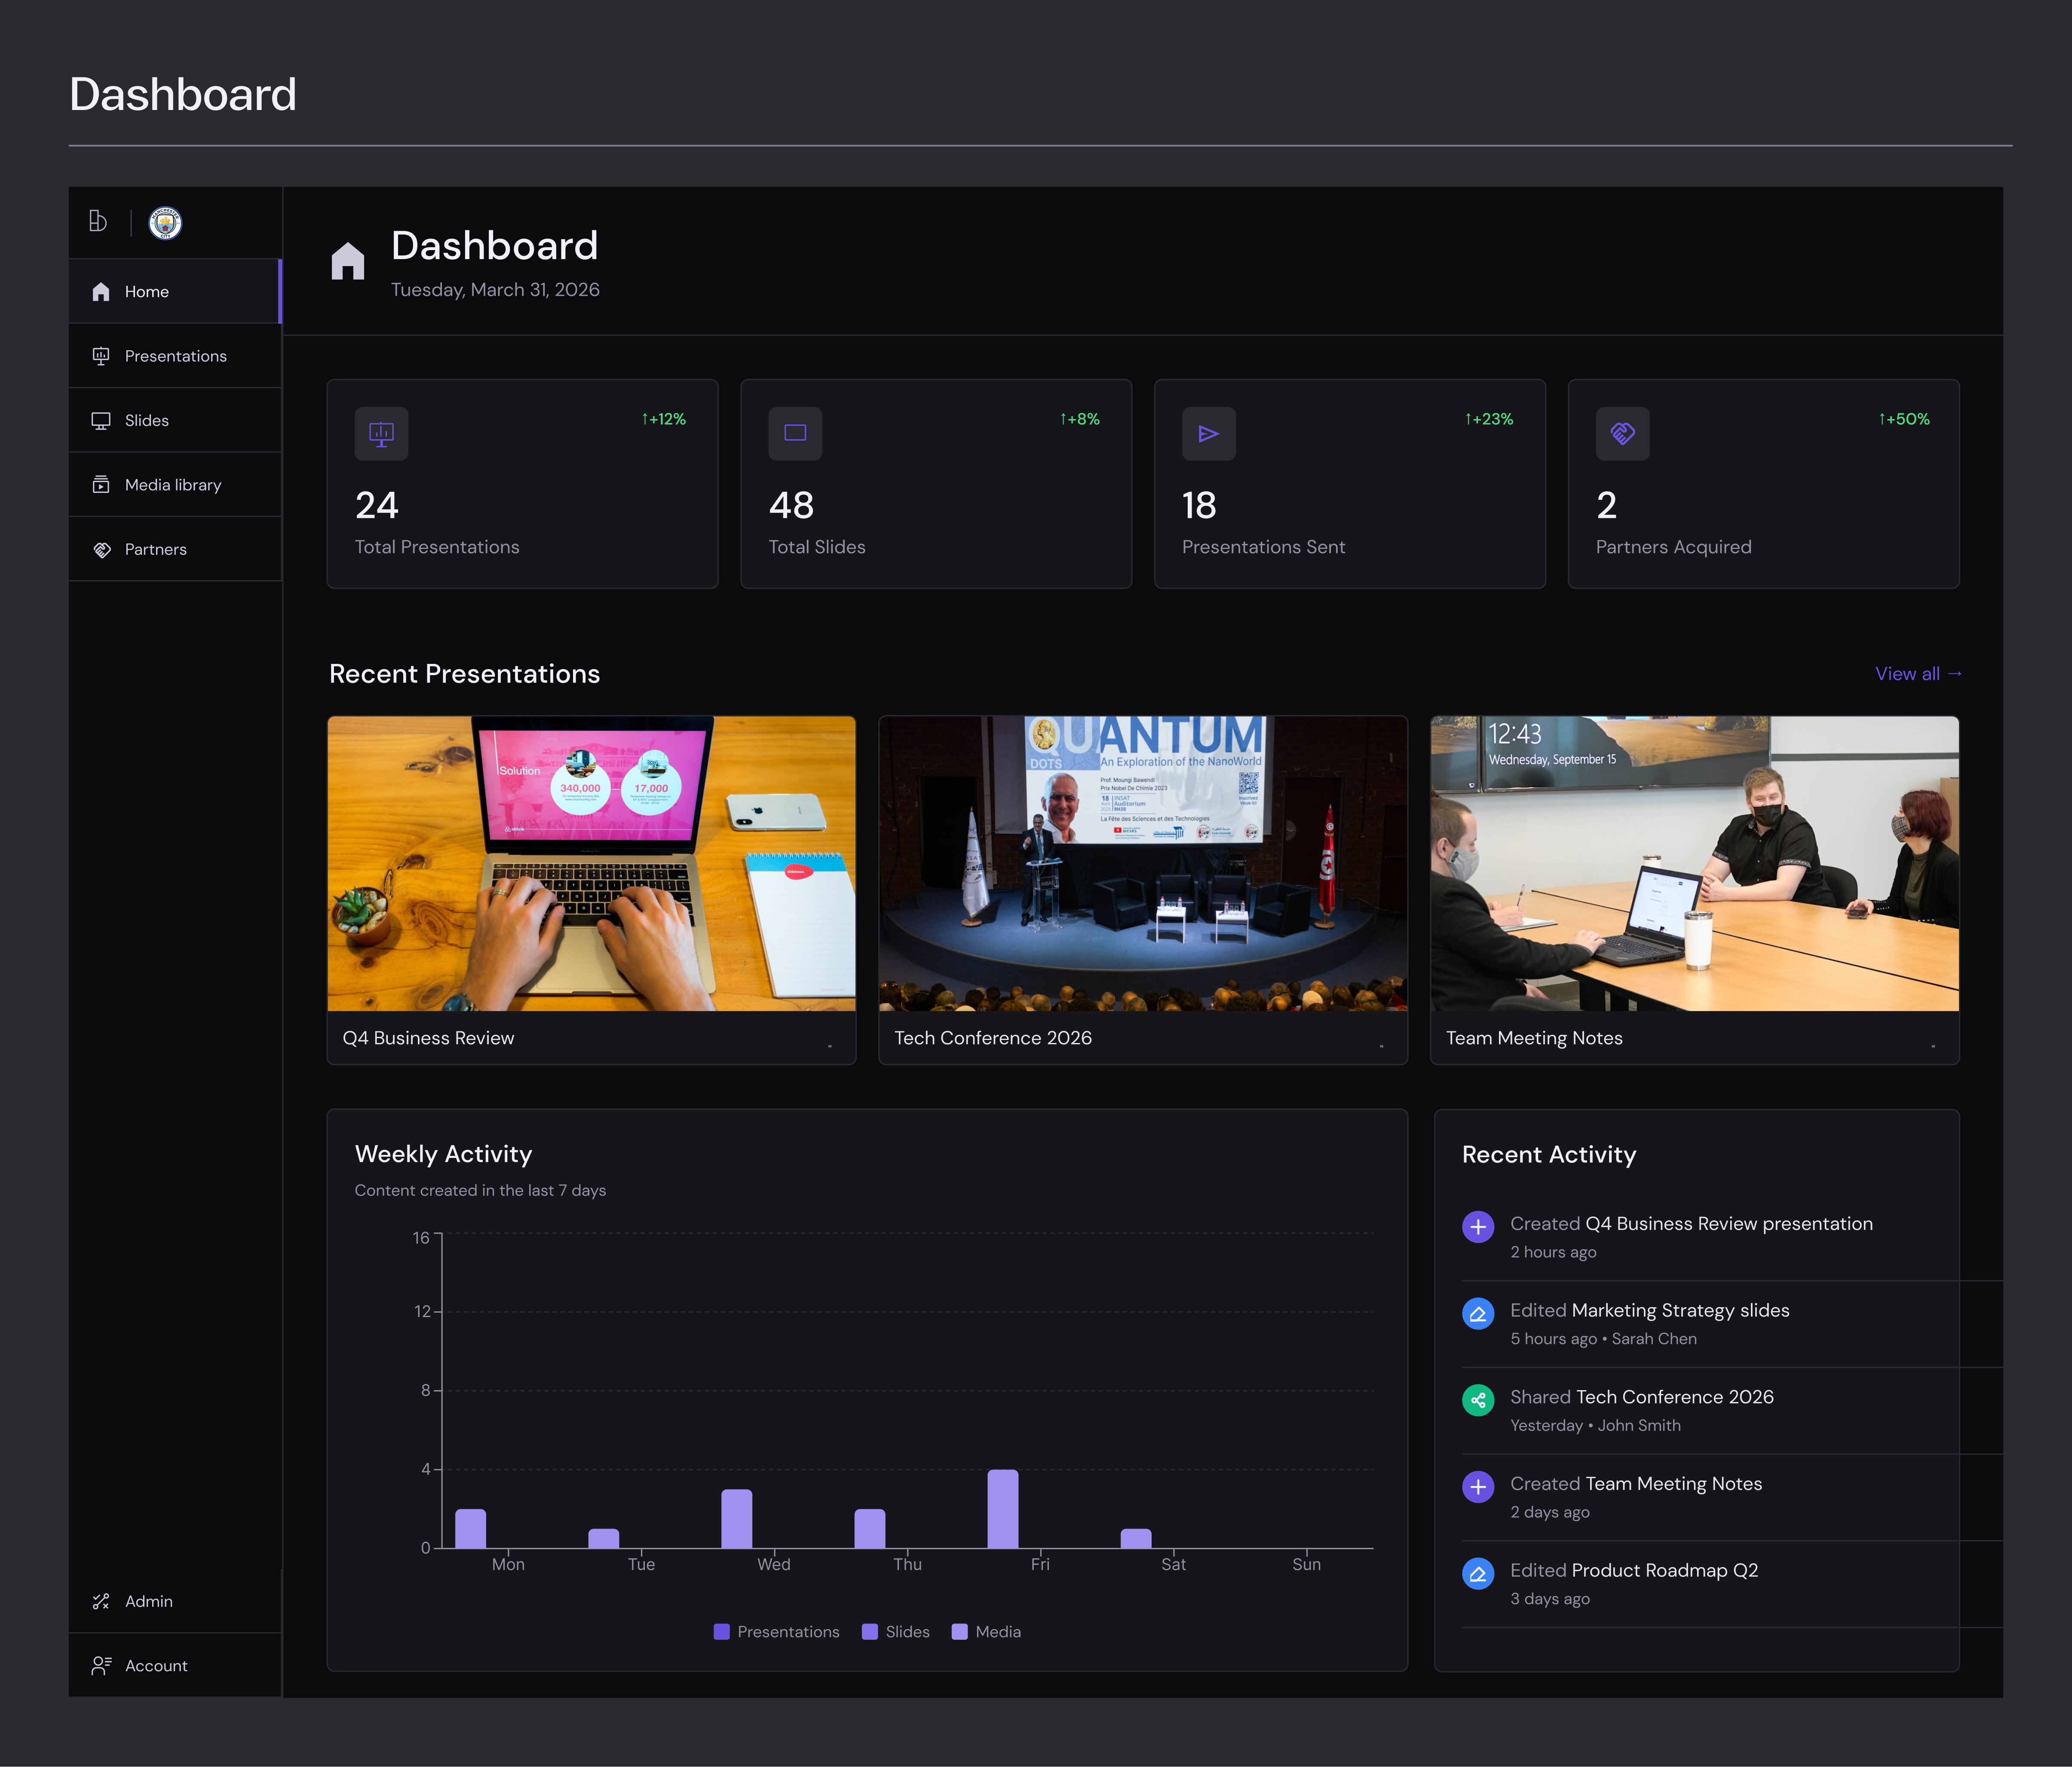Click the Friday bar in Weekly Activity chart
The image size is (2072, 1767).
click(x=1002, y=1509)
